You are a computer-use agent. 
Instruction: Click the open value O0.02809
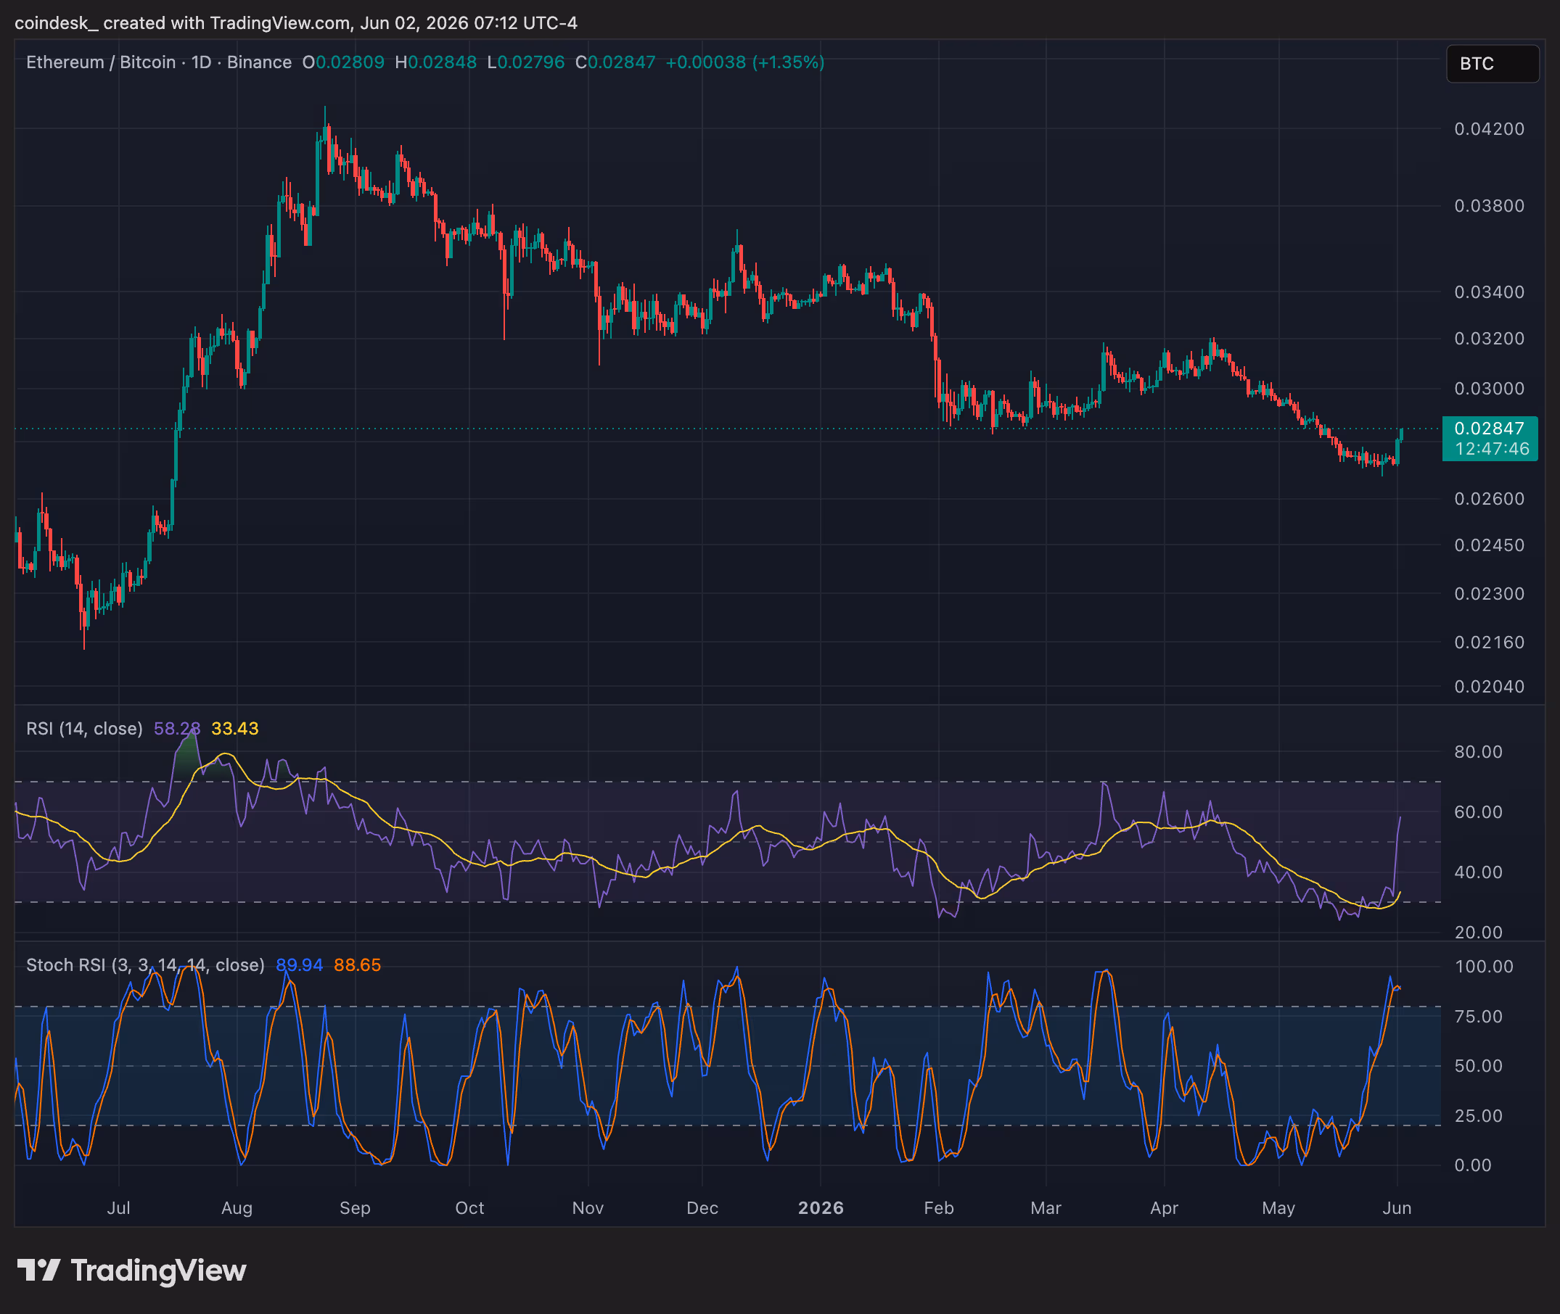click(x=343, y=62)
